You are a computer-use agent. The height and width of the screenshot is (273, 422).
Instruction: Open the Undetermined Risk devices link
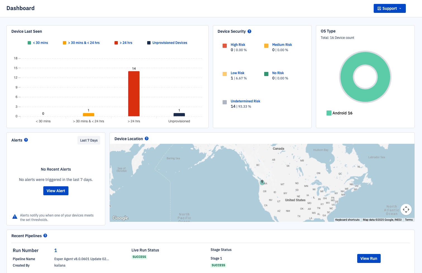pos(245,101)
